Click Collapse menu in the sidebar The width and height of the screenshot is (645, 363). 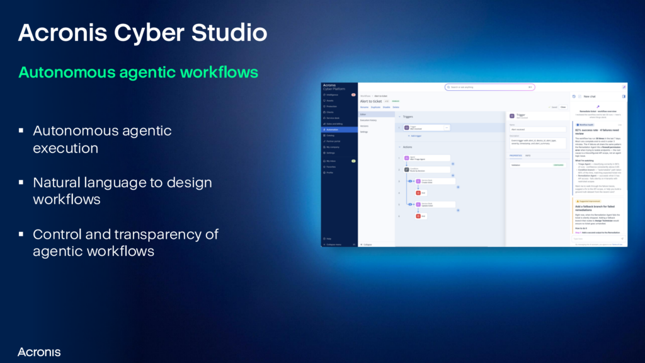pyautogui.click(x=339, y=245)
